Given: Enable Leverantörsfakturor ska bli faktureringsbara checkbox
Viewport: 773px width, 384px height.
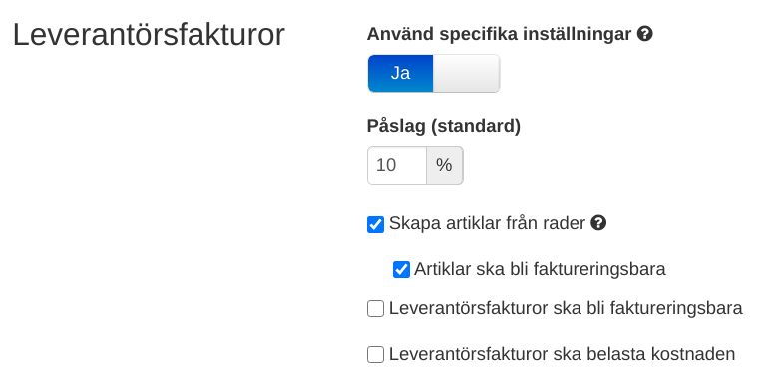Looking at the screenshot, I should [375, 309].
